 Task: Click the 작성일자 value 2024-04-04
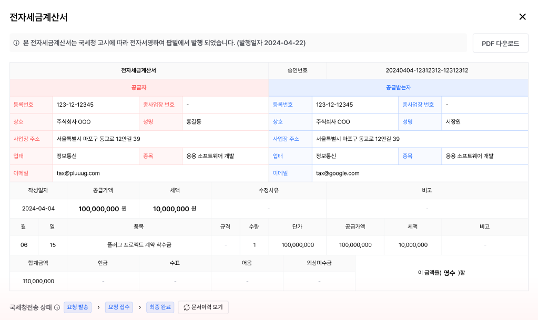click(38, 209)
